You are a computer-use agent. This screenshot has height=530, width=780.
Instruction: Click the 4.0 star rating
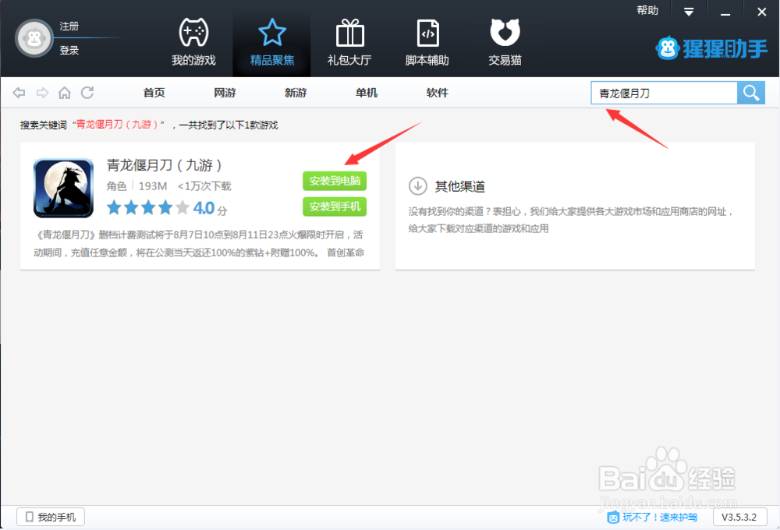[x=167, y=208]
